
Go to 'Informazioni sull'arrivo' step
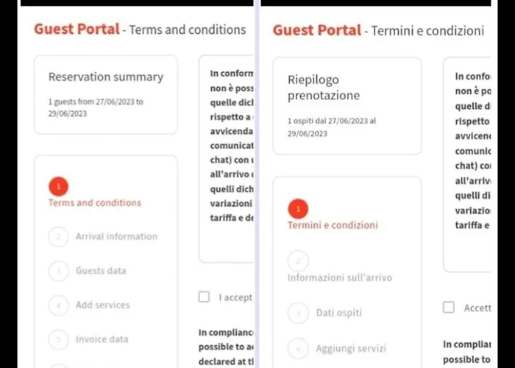pos(339,278)
